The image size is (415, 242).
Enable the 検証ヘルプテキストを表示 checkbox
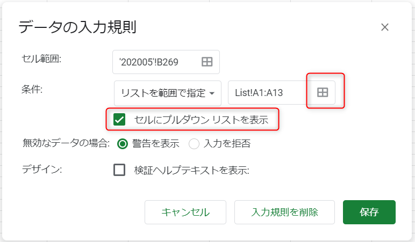[119, 170]
